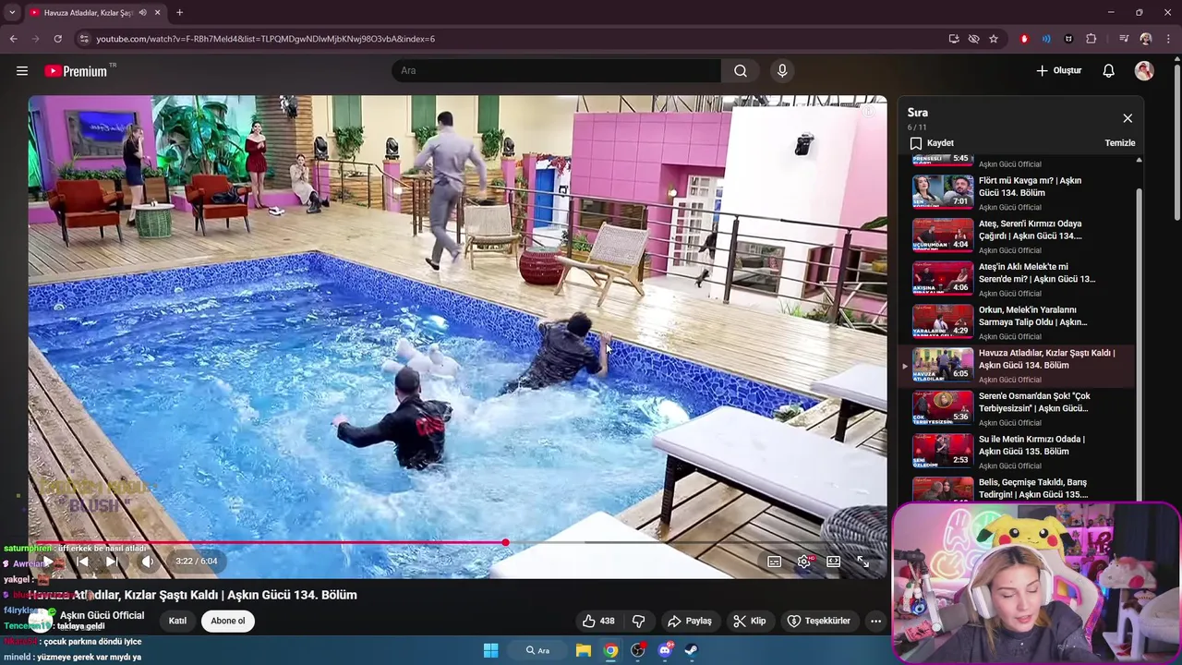
Task: Open player settings gear
Action: (804, 562)
